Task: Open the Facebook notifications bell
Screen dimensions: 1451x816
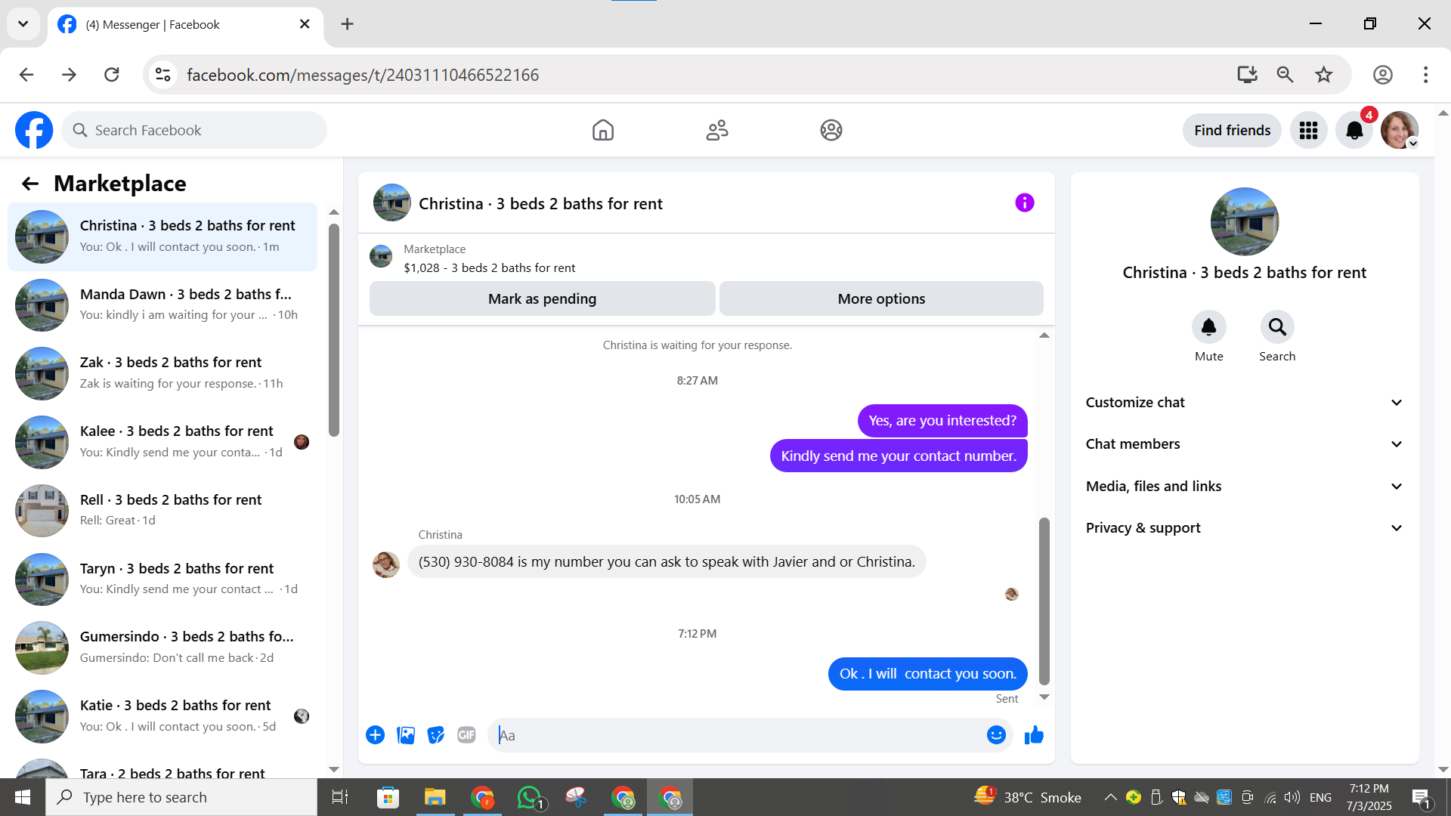Action: click(x=1354, y=131)
